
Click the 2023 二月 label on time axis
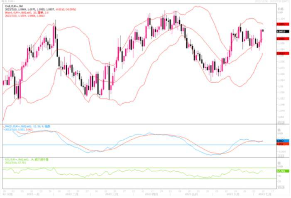point(72,195)
